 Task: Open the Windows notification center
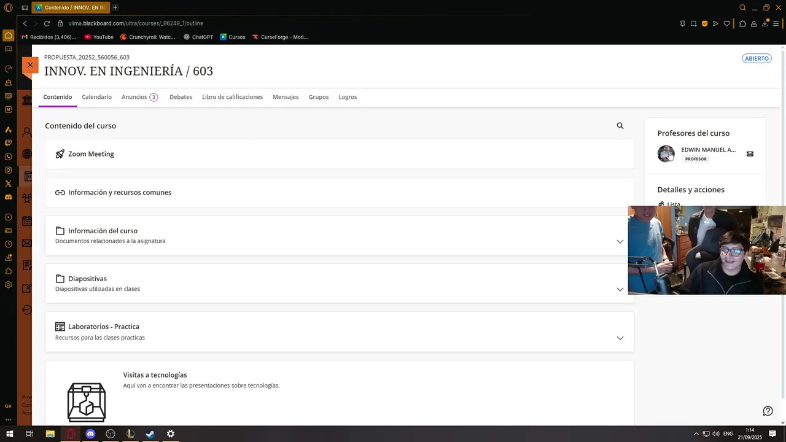pyautogui.click(x=772, y=434)
